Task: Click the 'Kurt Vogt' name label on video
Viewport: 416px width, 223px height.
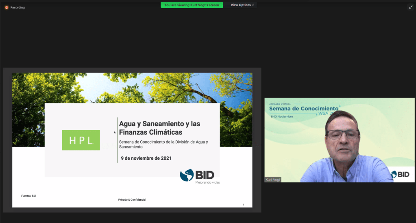Action: click(273, 180)
